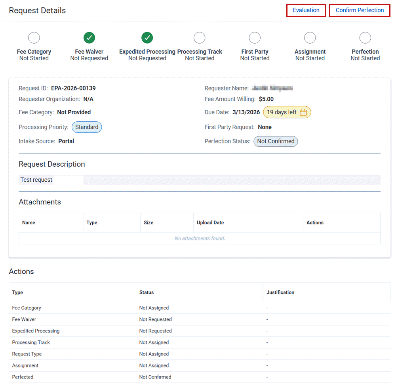Click the Processing Track status circle
Image resolution: width=396 pixels, height=388 pixels.
pyautogui.click(x=199, y=37)
